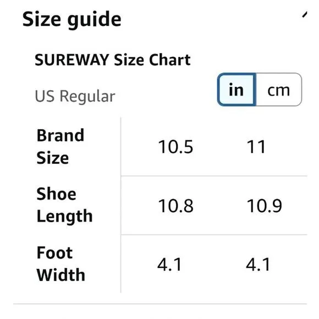Click the word Brand in row header

point(60,135)
